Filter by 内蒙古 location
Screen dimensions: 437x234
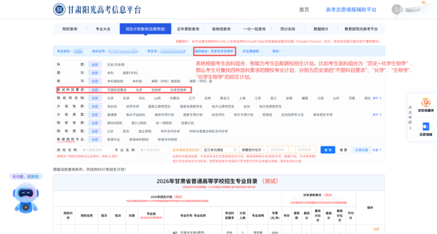[174, 98]
